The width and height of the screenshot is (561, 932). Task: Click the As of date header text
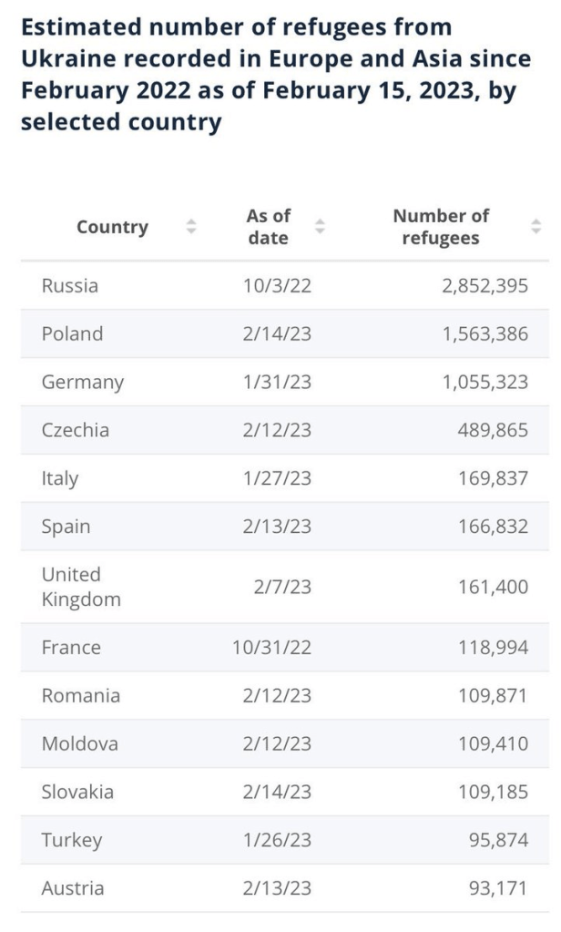268,227
